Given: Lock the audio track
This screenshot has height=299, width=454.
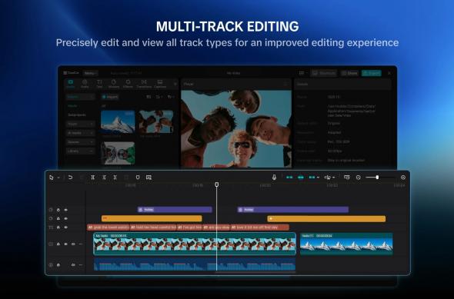Looking at the screenshot, I should [58, 265].
